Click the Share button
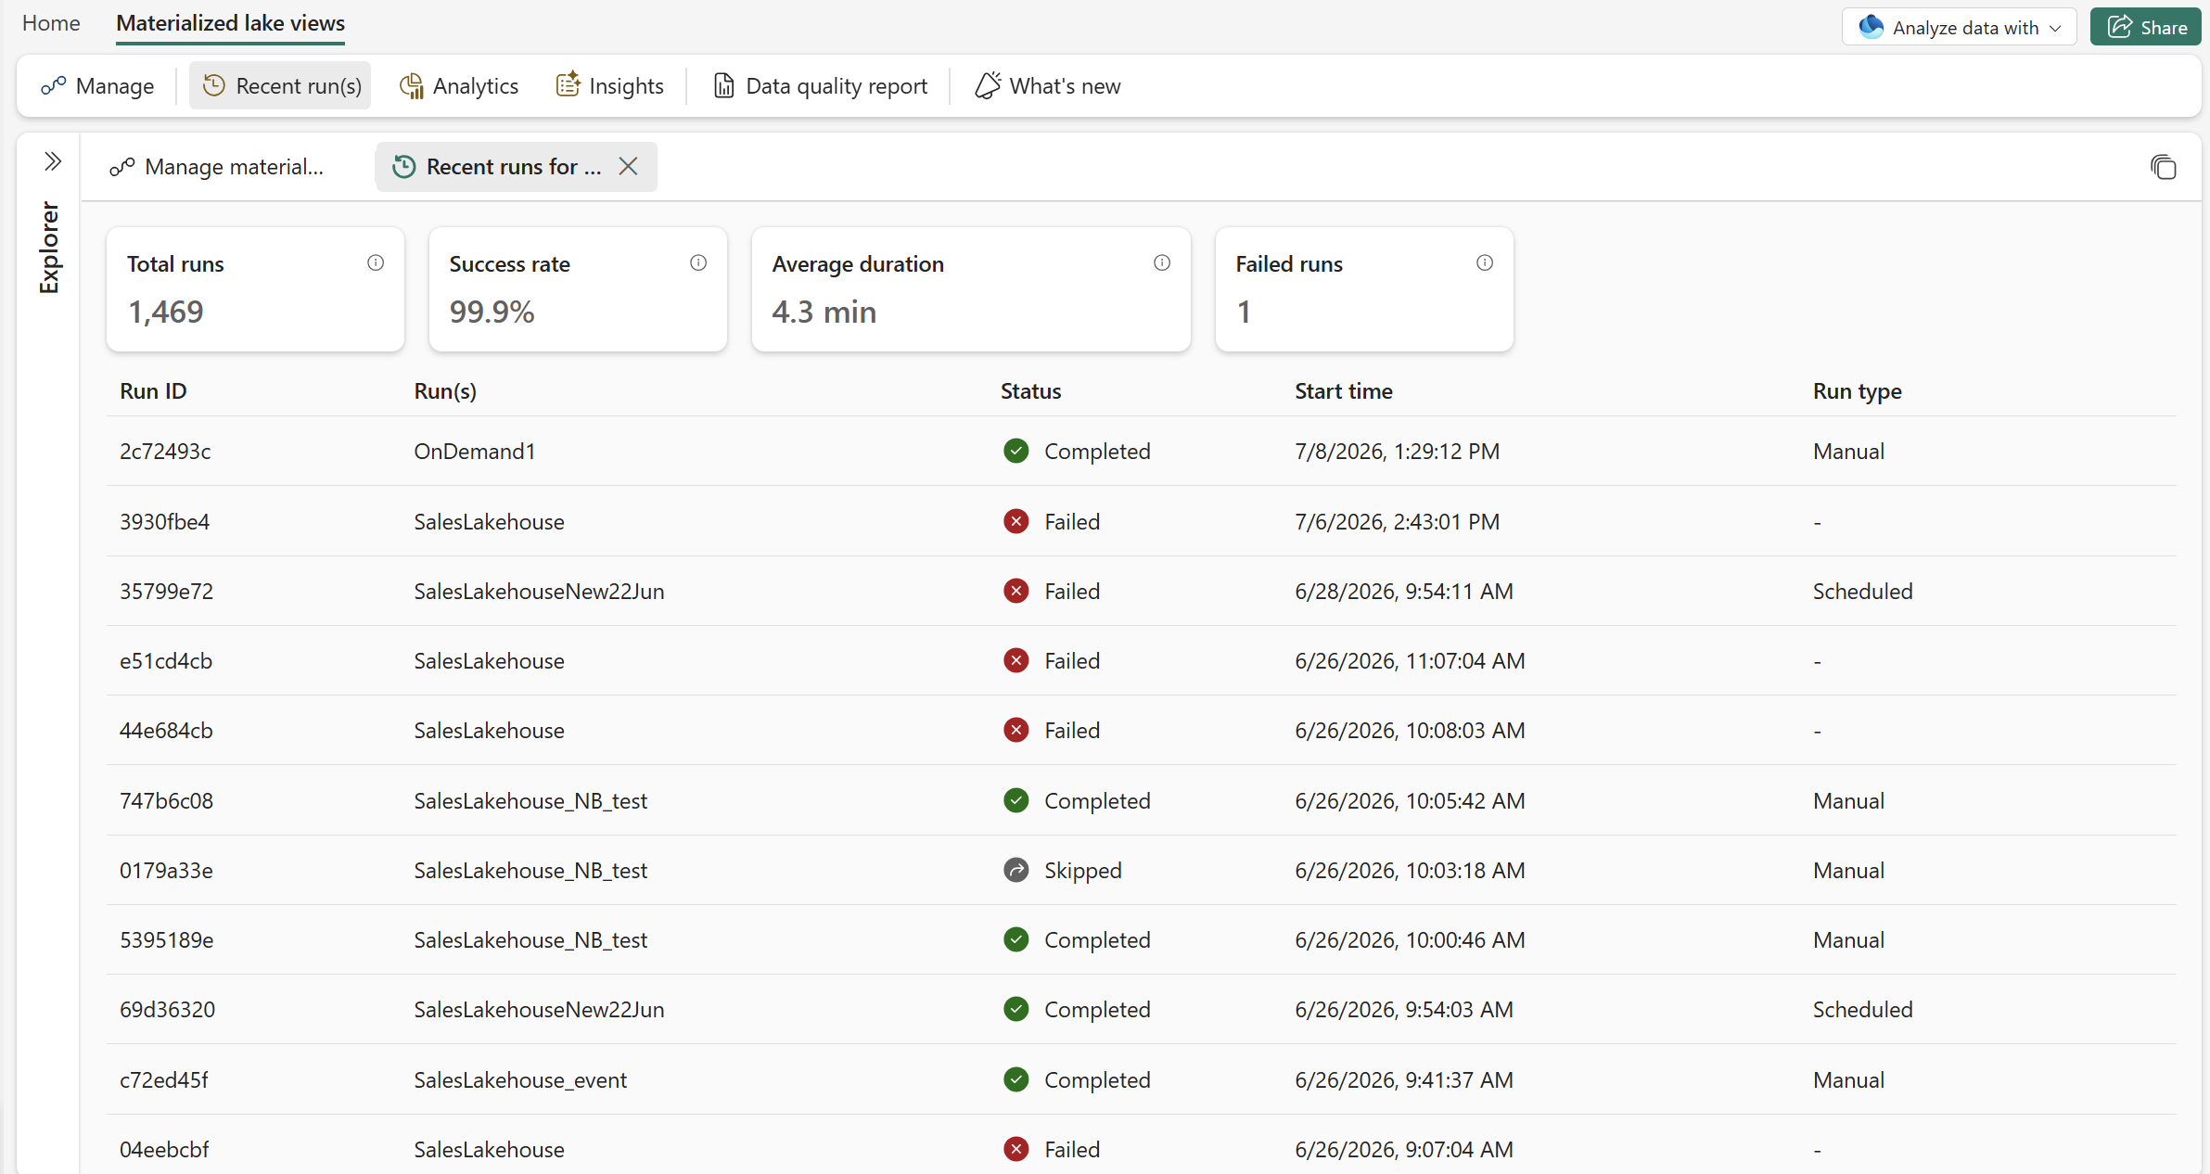The height and width of the screenshot is (1174, 2210). (2145, 28)
